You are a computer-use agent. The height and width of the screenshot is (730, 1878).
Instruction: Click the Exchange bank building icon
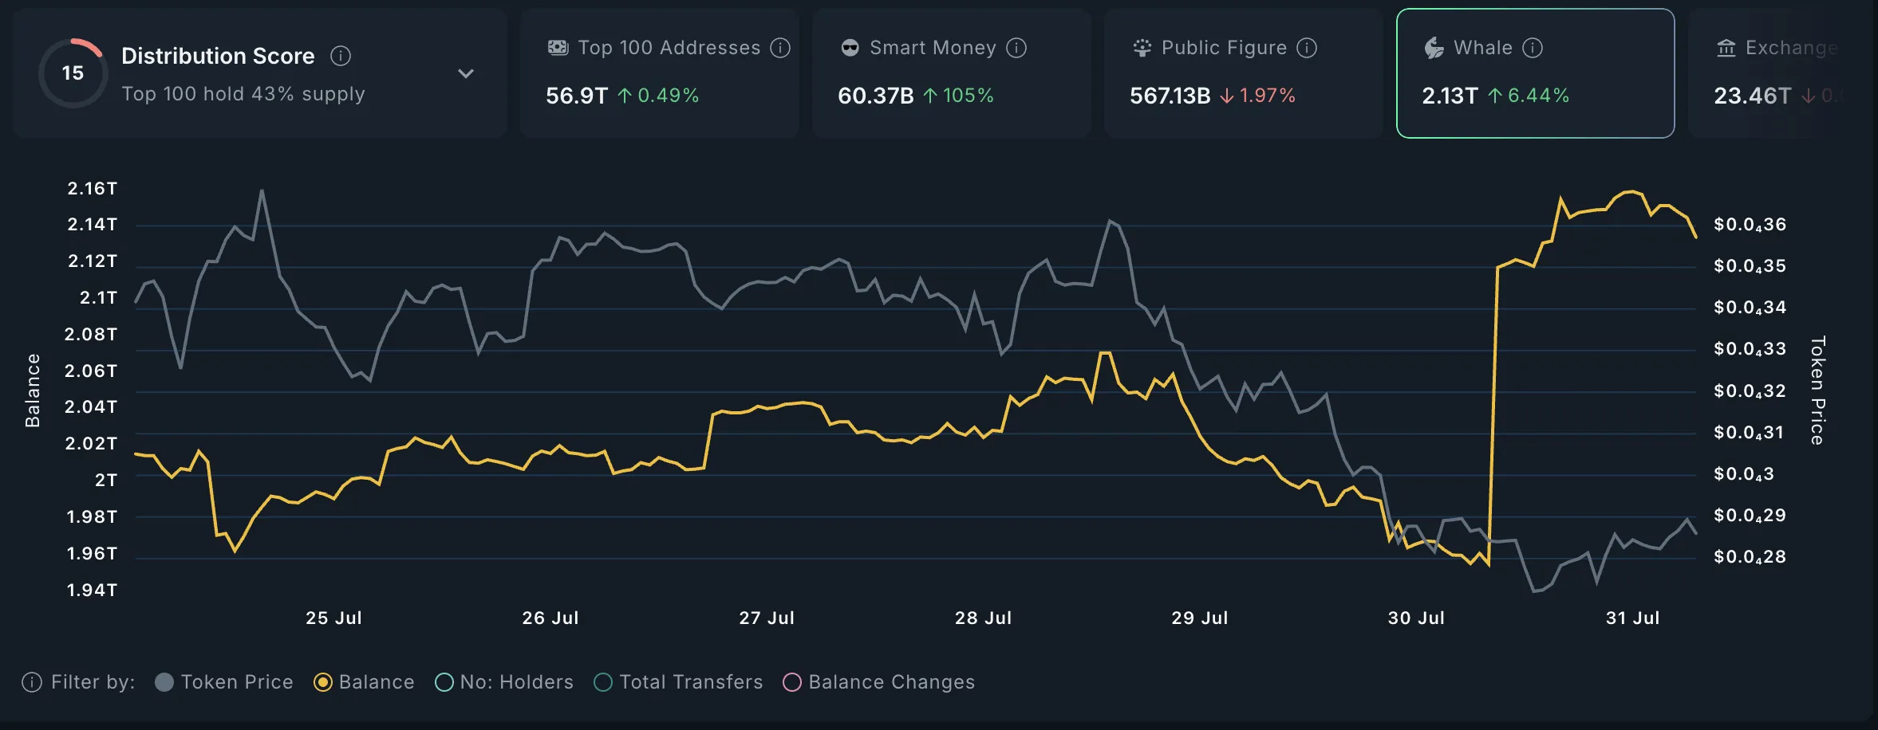(1726, 48)
